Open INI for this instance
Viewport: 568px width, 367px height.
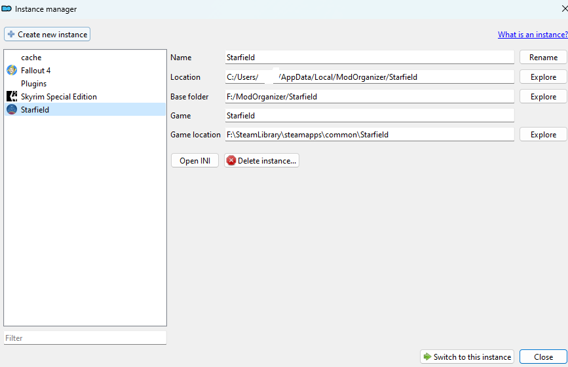(195, 160)
